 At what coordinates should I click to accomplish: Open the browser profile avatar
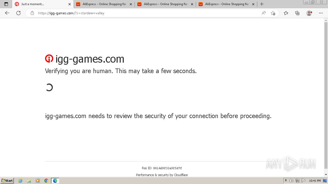[x=309, y=13]
